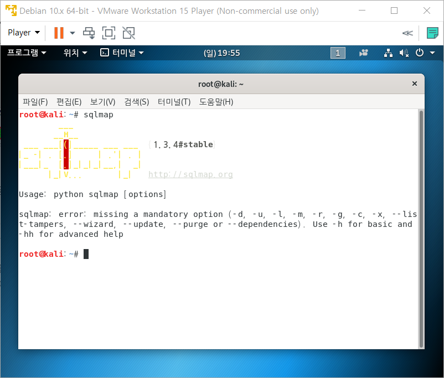Image resolution: width=444 pixels, height=378 pixels.
Task: Open the power options dropdown arrow
Action: pos(73,33)
